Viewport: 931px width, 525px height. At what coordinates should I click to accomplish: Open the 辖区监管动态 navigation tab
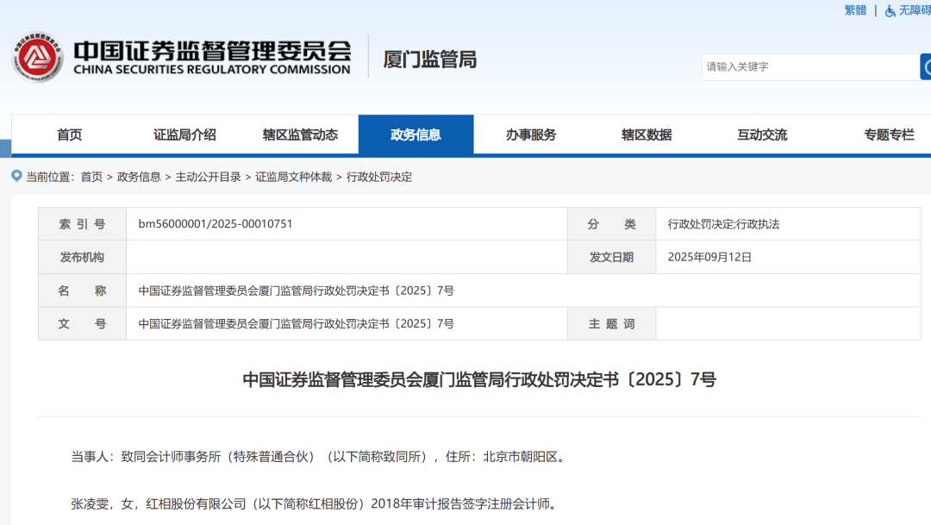click(x=301, y=134)
